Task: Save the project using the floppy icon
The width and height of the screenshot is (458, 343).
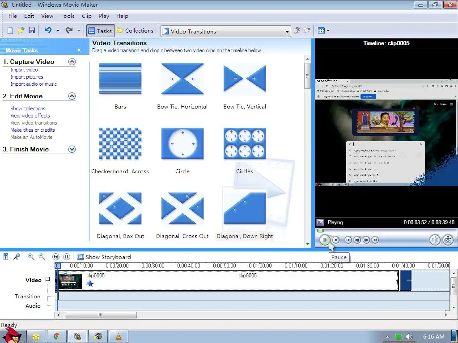Action: point(32,31)
